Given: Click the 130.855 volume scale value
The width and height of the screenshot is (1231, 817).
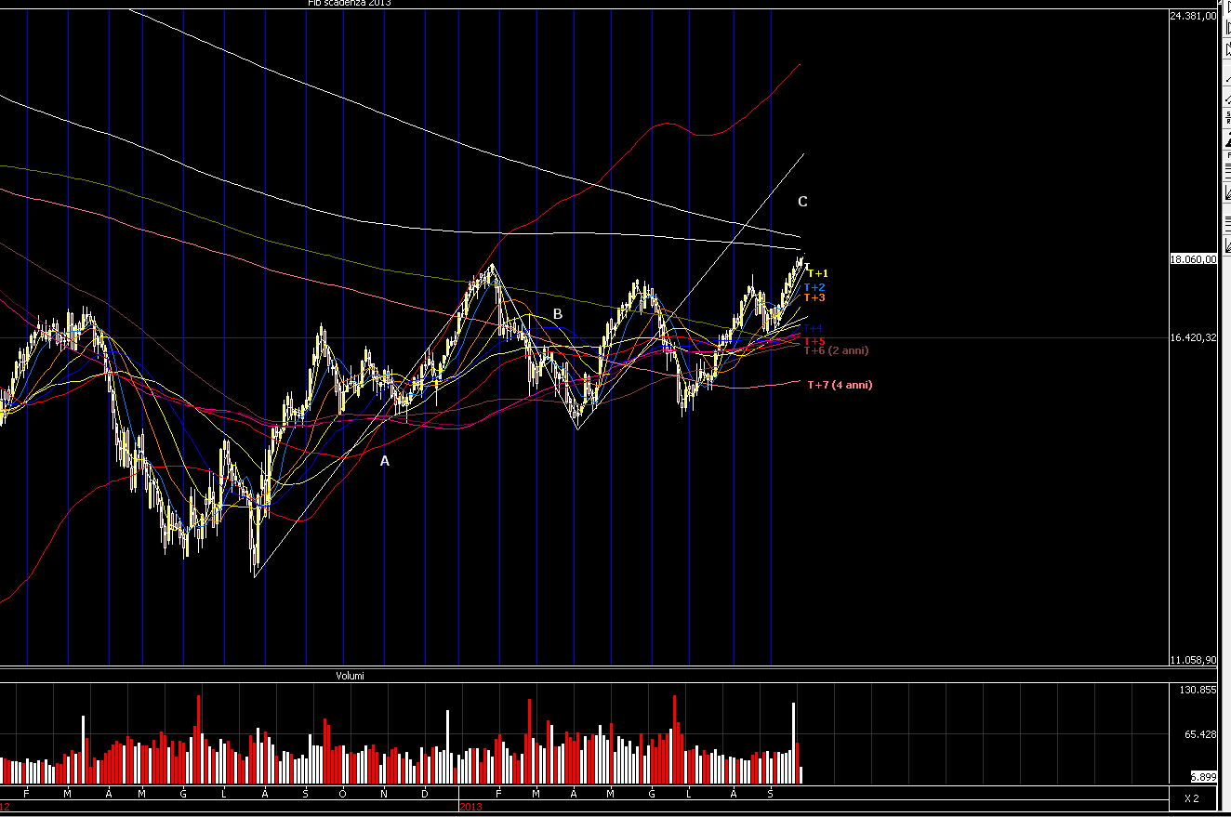Looking at the screenshot, I should pos(1199,690).
